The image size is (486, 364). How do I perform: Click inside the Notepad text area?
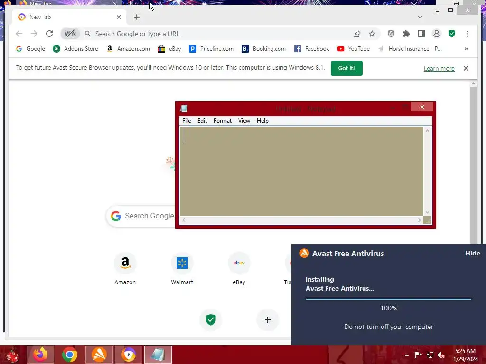pos(301,171)
